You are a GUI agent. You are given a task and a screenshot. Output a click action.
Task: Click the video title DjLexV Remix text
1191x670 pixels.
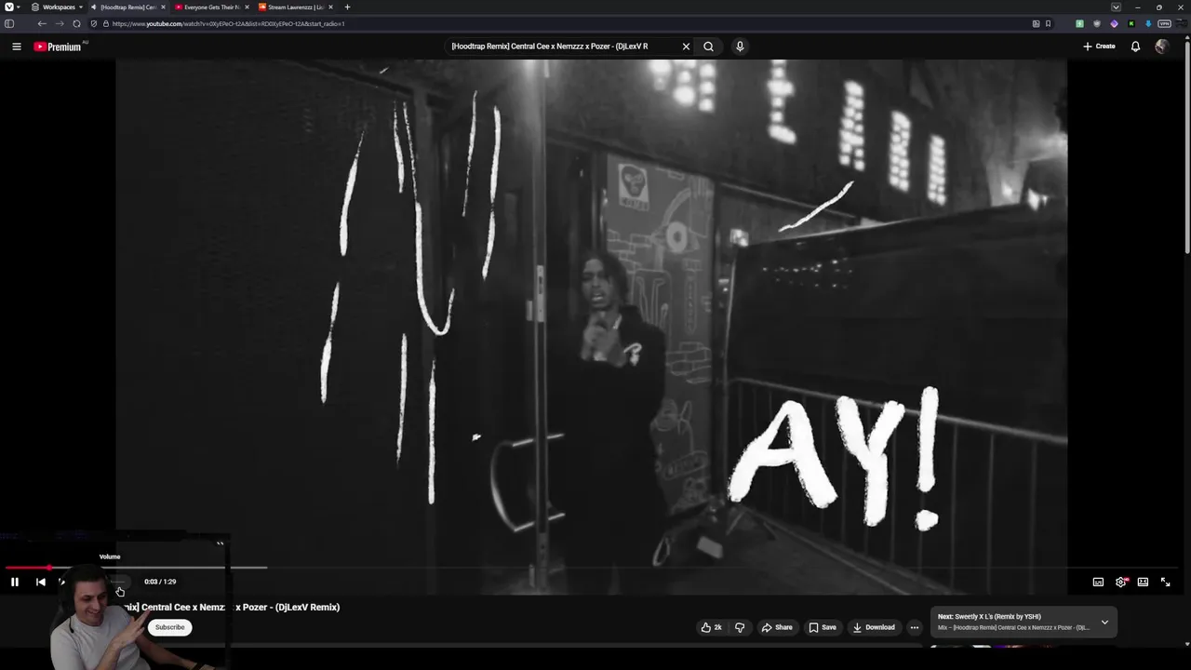point(307,607)
